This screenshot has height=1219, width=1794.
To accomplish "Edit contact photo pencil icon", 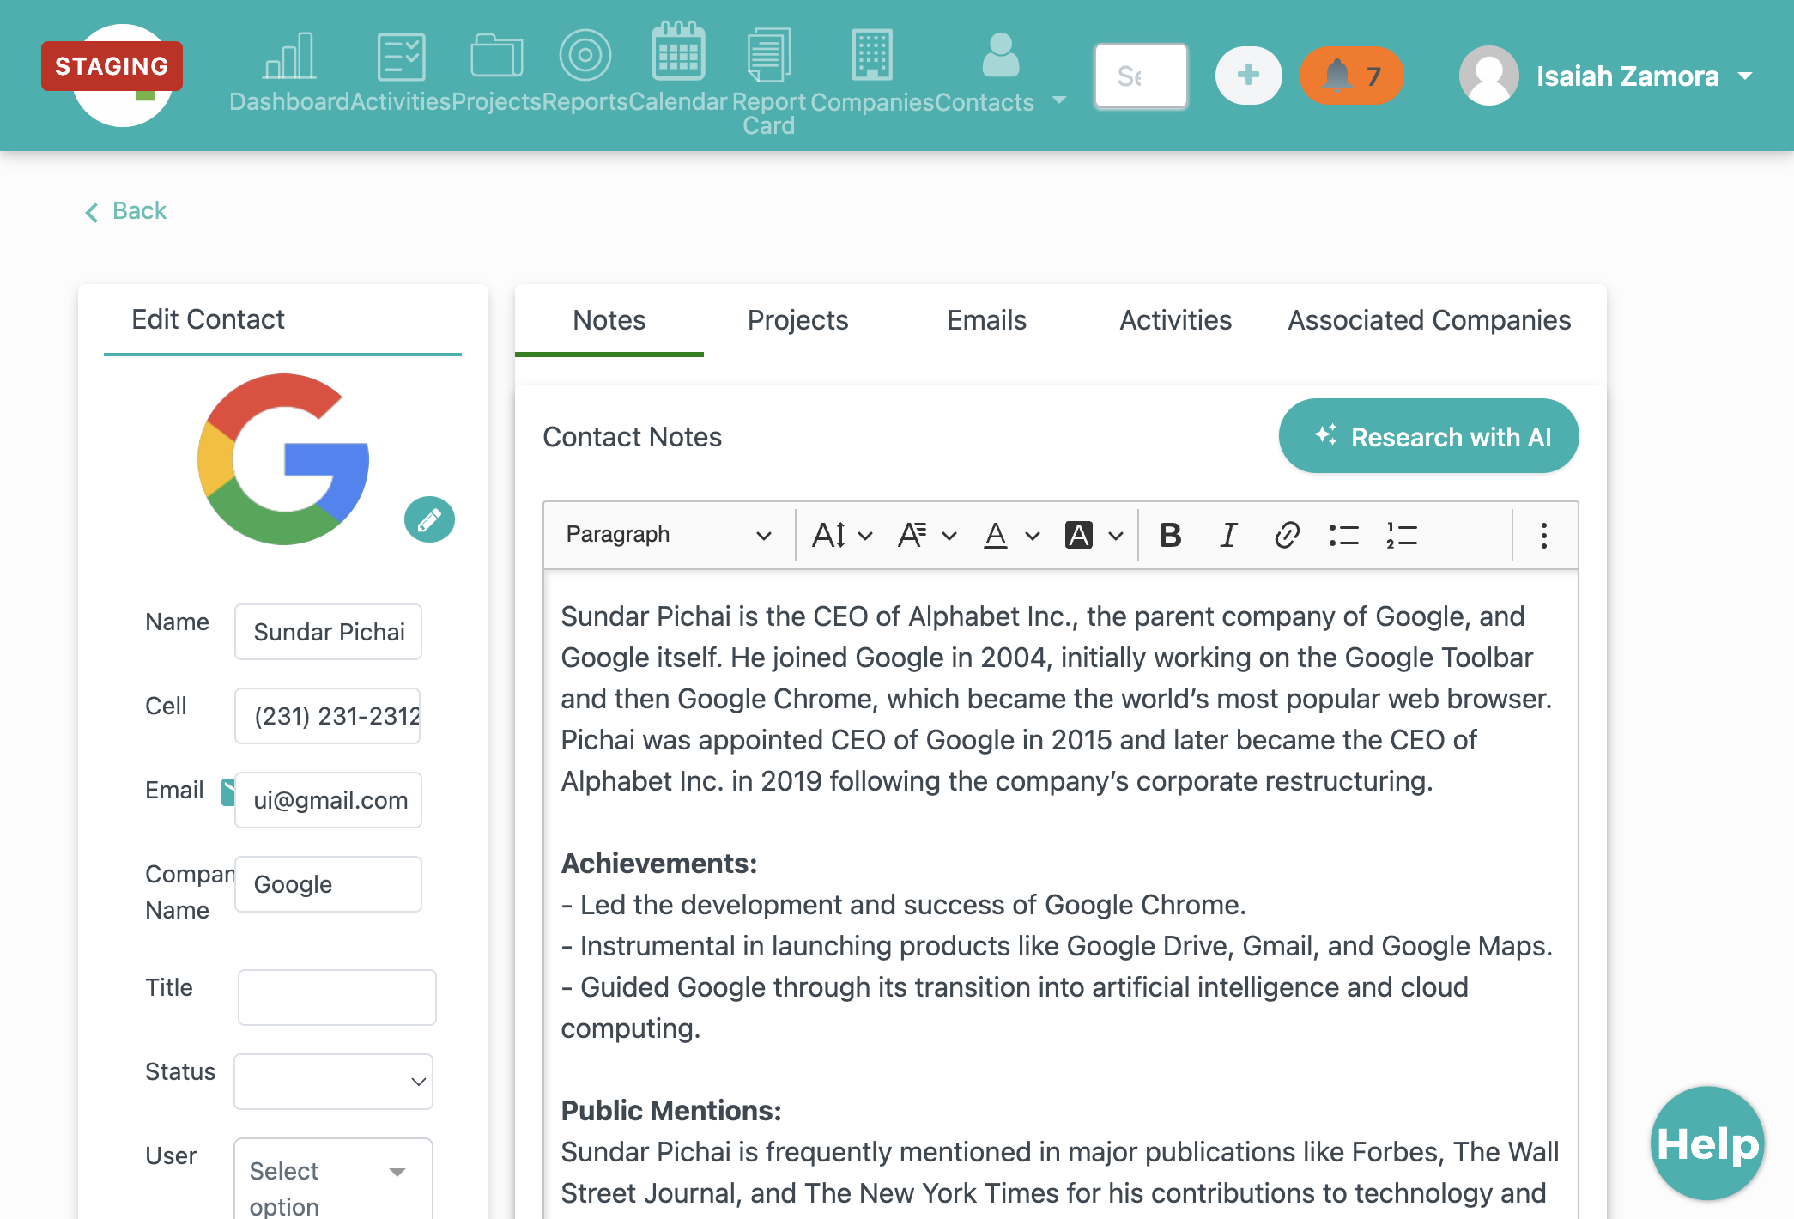I will [429, 519].
